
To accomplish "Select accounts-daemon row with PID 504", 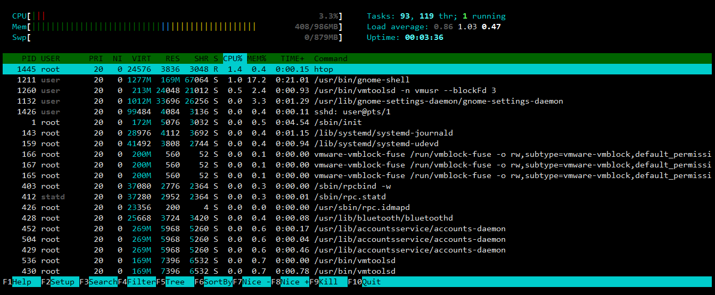I will (x=357, y=239).
